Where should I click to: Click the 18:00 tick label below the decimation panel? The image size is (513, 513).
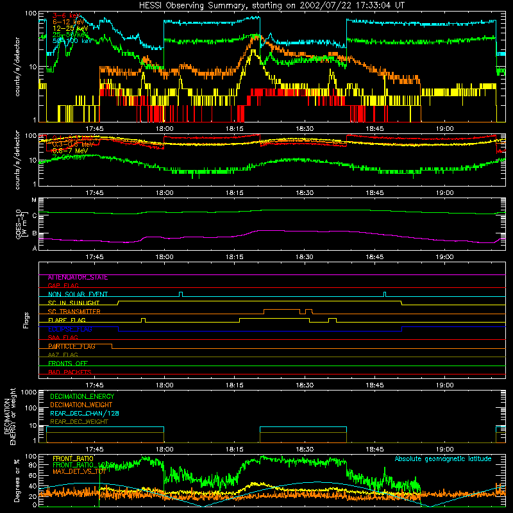click(x=164, y=450)
